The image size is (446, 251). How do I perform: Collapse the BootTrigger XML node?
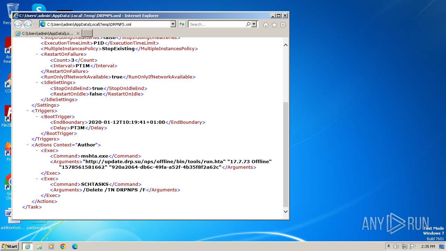(37, 117)
